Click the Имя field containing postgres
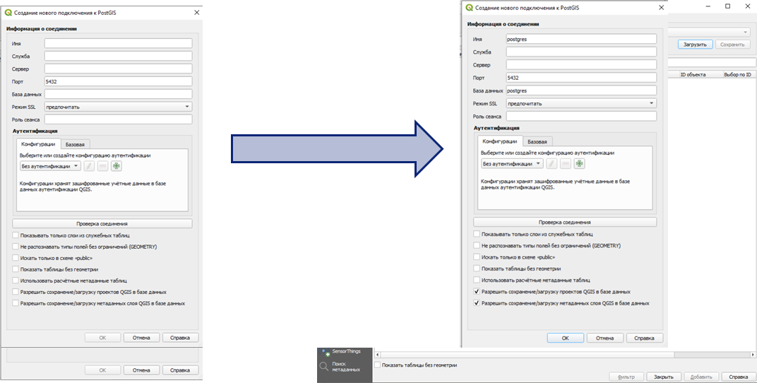 (x=581, y=39)
